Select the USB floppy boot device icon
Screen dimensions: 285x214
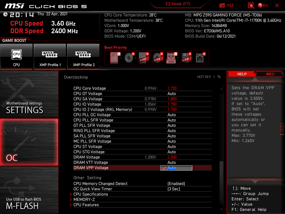186,58
